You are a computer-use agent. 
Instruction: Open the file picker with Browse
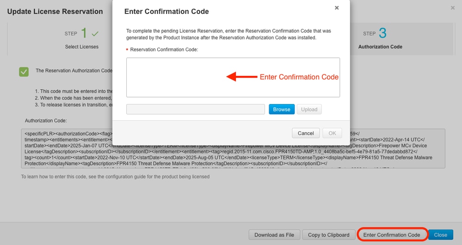[282, 109]
